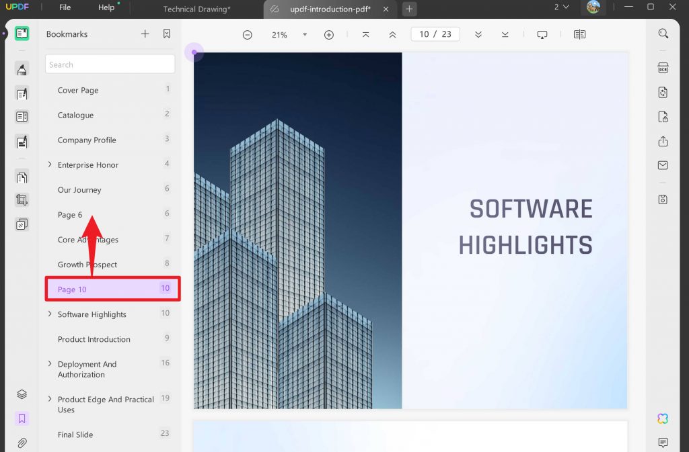Select the Company Profile bookmark
Screen dimensions: 689x452
pyautogui.click(x=87, y=140)
